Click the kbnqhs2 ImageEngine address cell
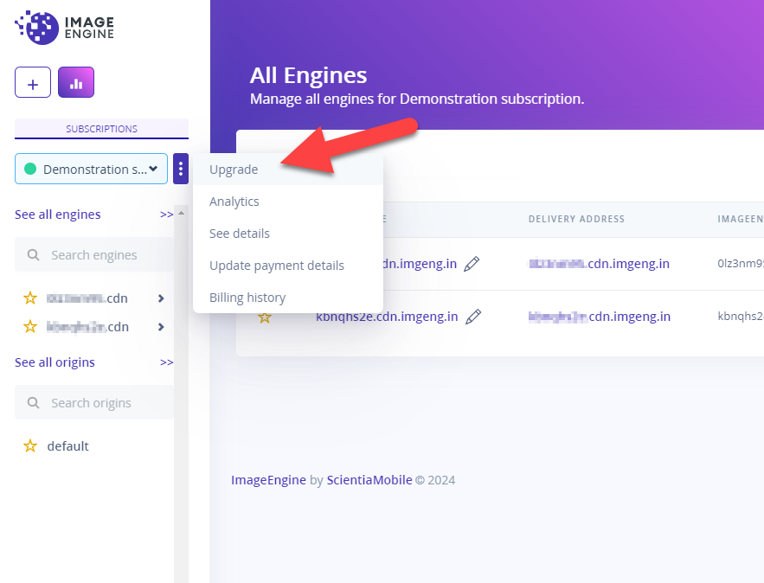Image resolution: width=764 pixels, height=583 pixels. (x=741, y=317)
